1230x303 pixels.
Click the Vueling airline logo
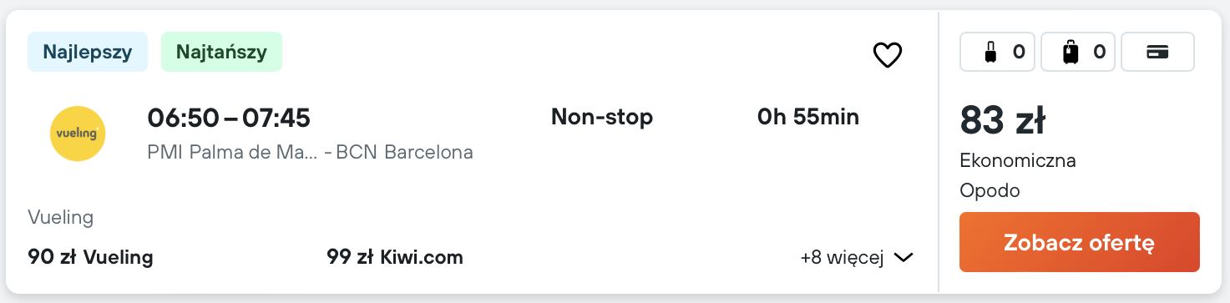click(x=78, y=133)
